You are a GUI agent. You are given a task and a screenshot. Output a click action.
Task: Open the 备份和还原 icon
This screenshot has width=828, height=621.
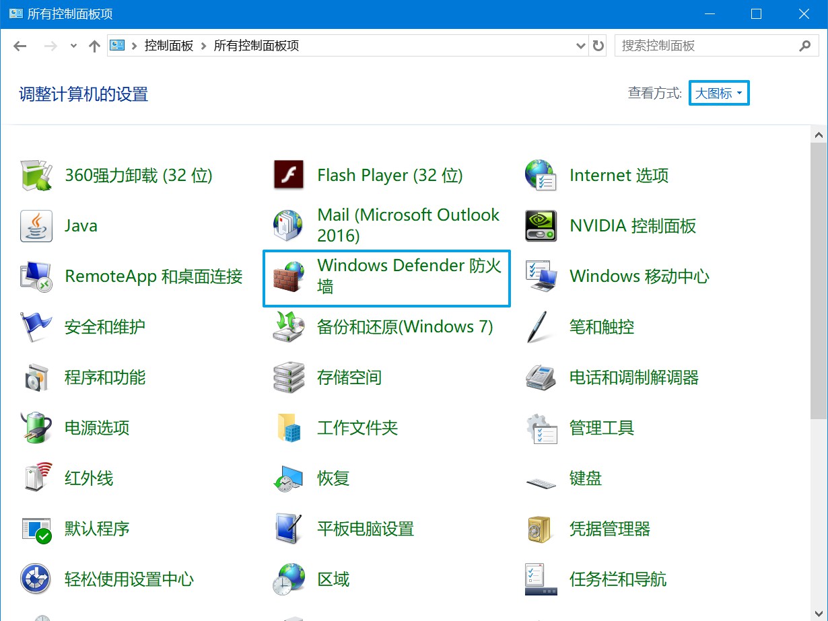pos(289,327)
